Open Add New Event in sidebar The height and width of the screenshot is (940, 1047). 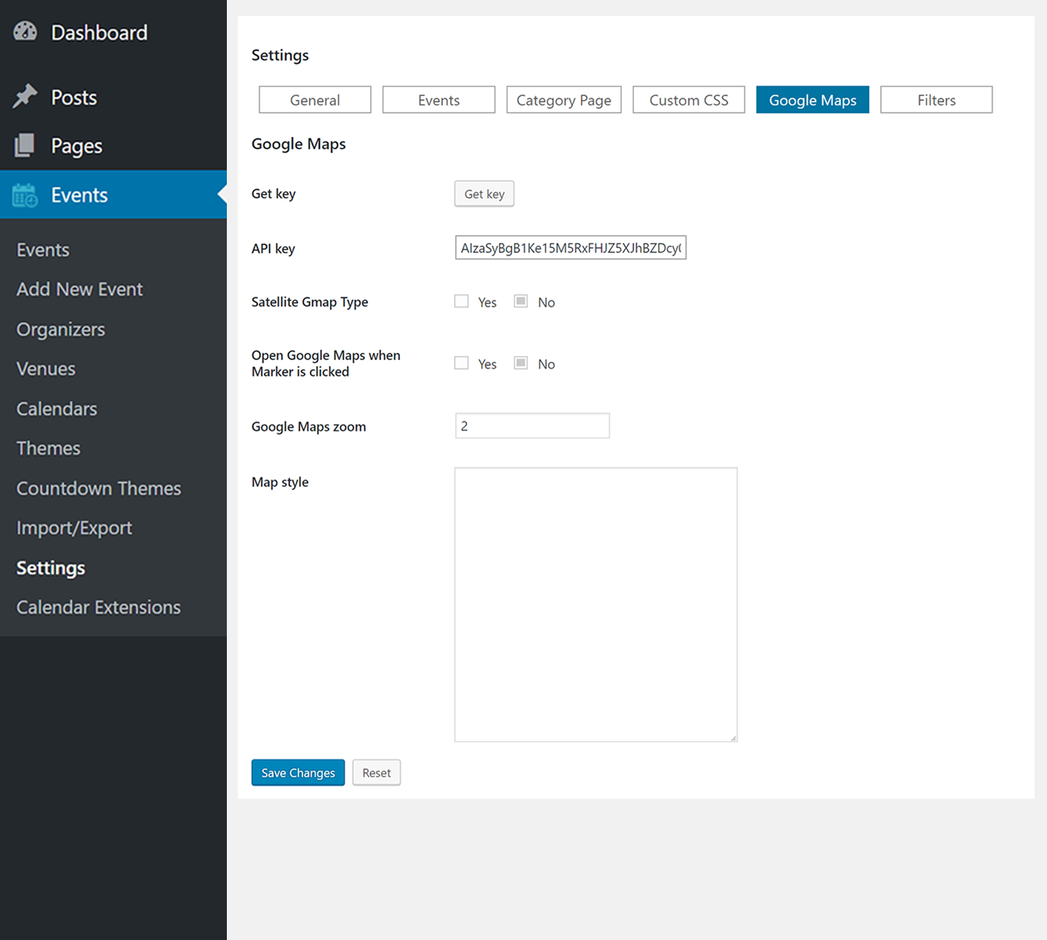coord(79,289)
